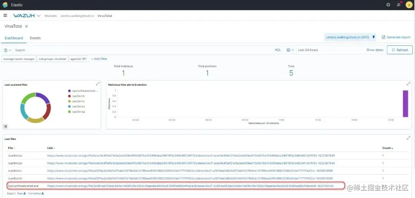Click Show dates
The height and width of the screenshot is (198, 415).
pos(375,50)
